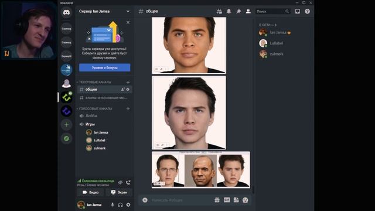Mute the microphone icon
This screenshot has width=375, height=211.
pyautogui.click(x=112, y=205)
